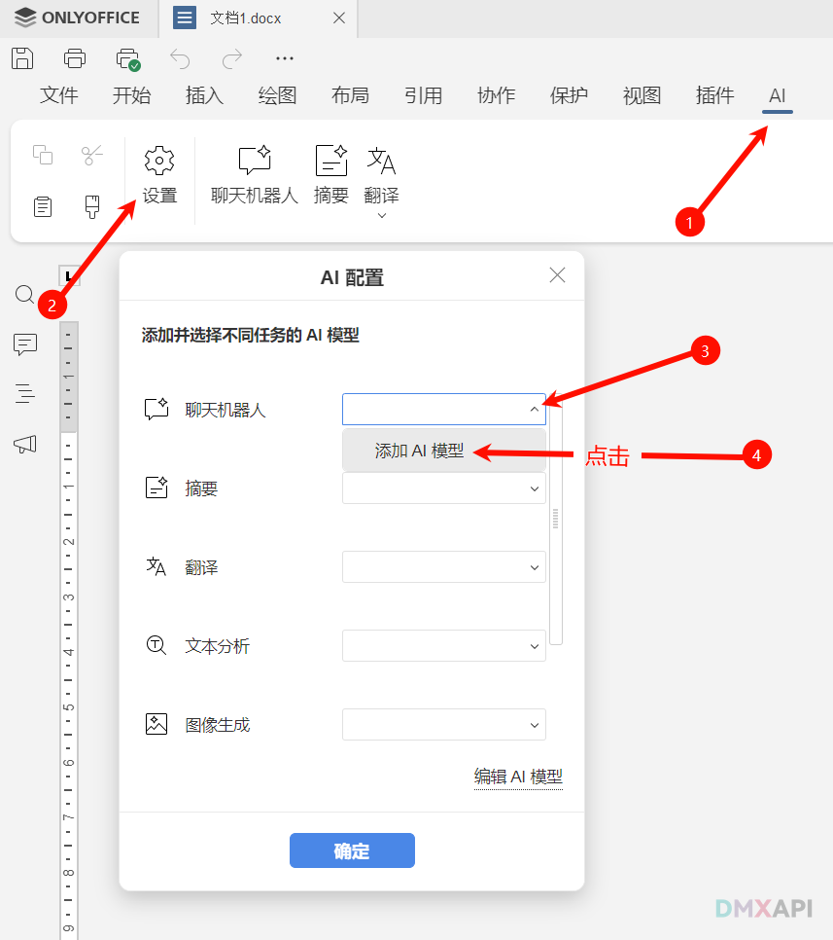The width and height of the screenshot is (833, 940).
Task: Click the Print icon
Action: point(75,58)
